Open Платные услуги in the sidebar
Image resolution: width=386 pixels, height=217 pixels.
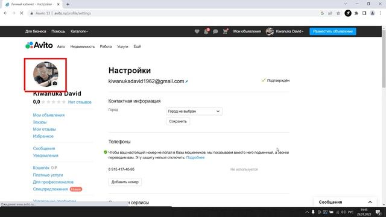[x=48, y=175]
